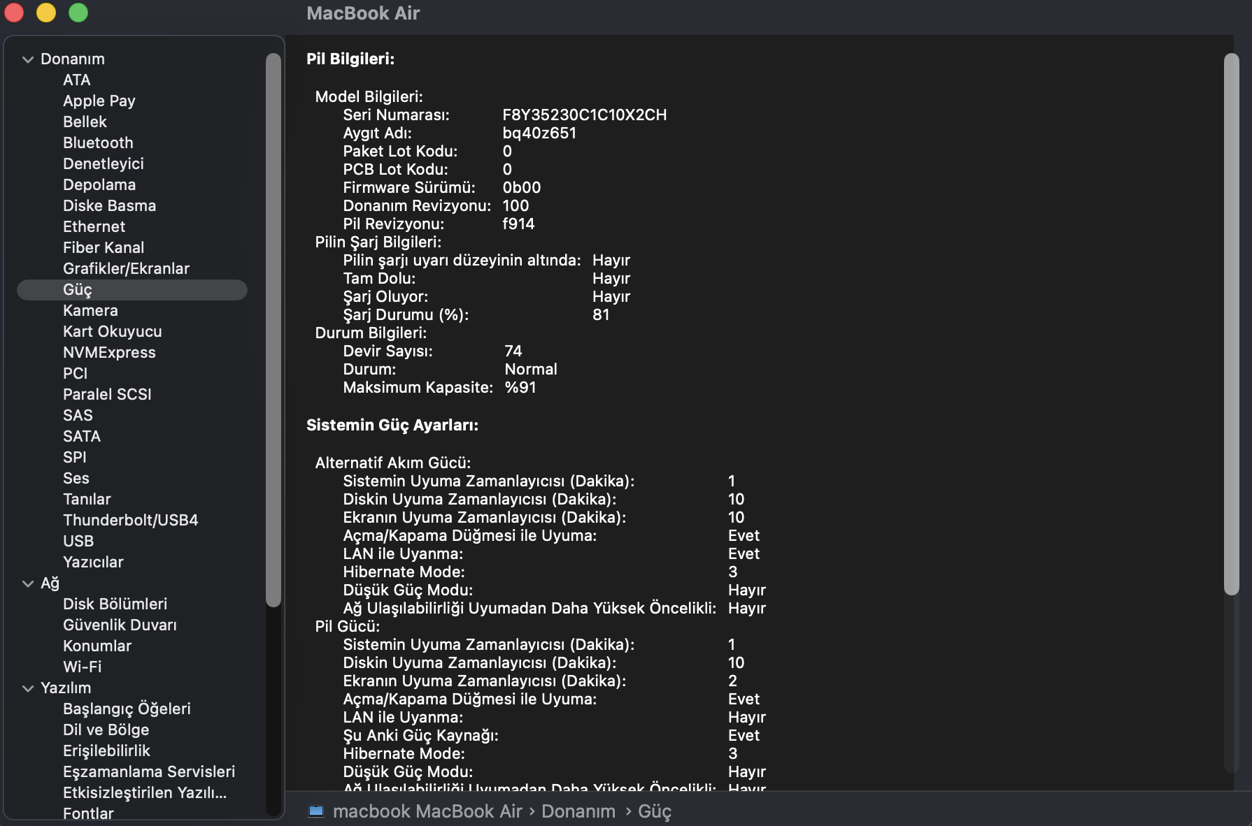Screen dimensions: 1252x826
Task: Open Güvenlik Duvarı in the sidebar
Action: [x=120, y=625]
